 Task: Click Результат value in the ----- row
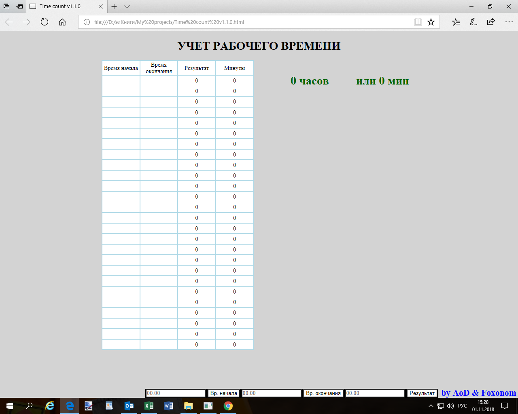(197, 344)
